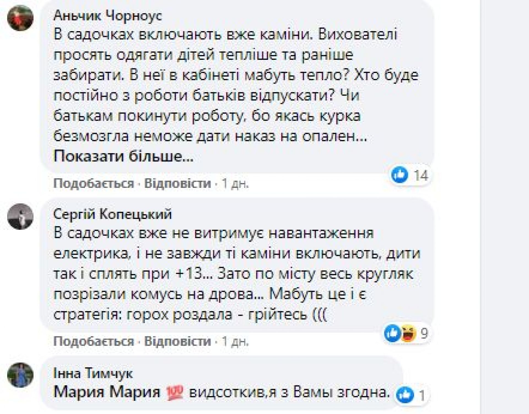The height and width of the screenshot is (414, 529).
Task: Click the 14 reactions count
Action: [x=421, y=175]
